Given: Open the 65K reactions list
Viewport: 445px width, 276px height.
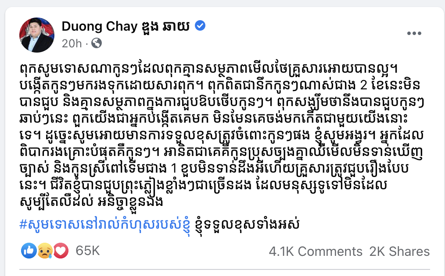Looking at the screenshot, I should coord(87,251).
